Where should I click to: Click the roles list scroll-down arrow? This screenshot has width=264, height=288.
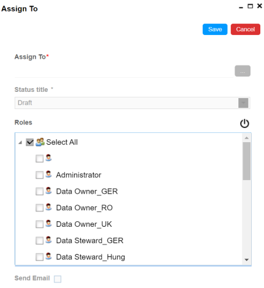246,260
